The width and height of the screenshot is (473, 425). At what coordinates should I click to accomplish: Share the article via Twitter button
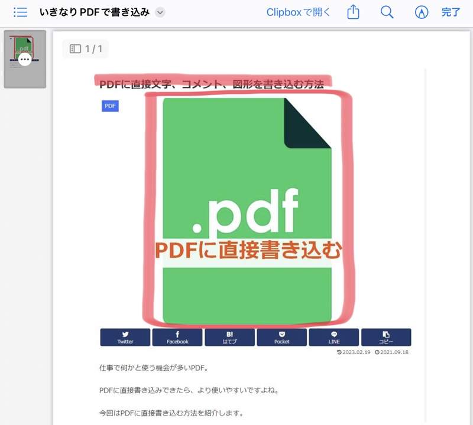click(x=125, y=337)
